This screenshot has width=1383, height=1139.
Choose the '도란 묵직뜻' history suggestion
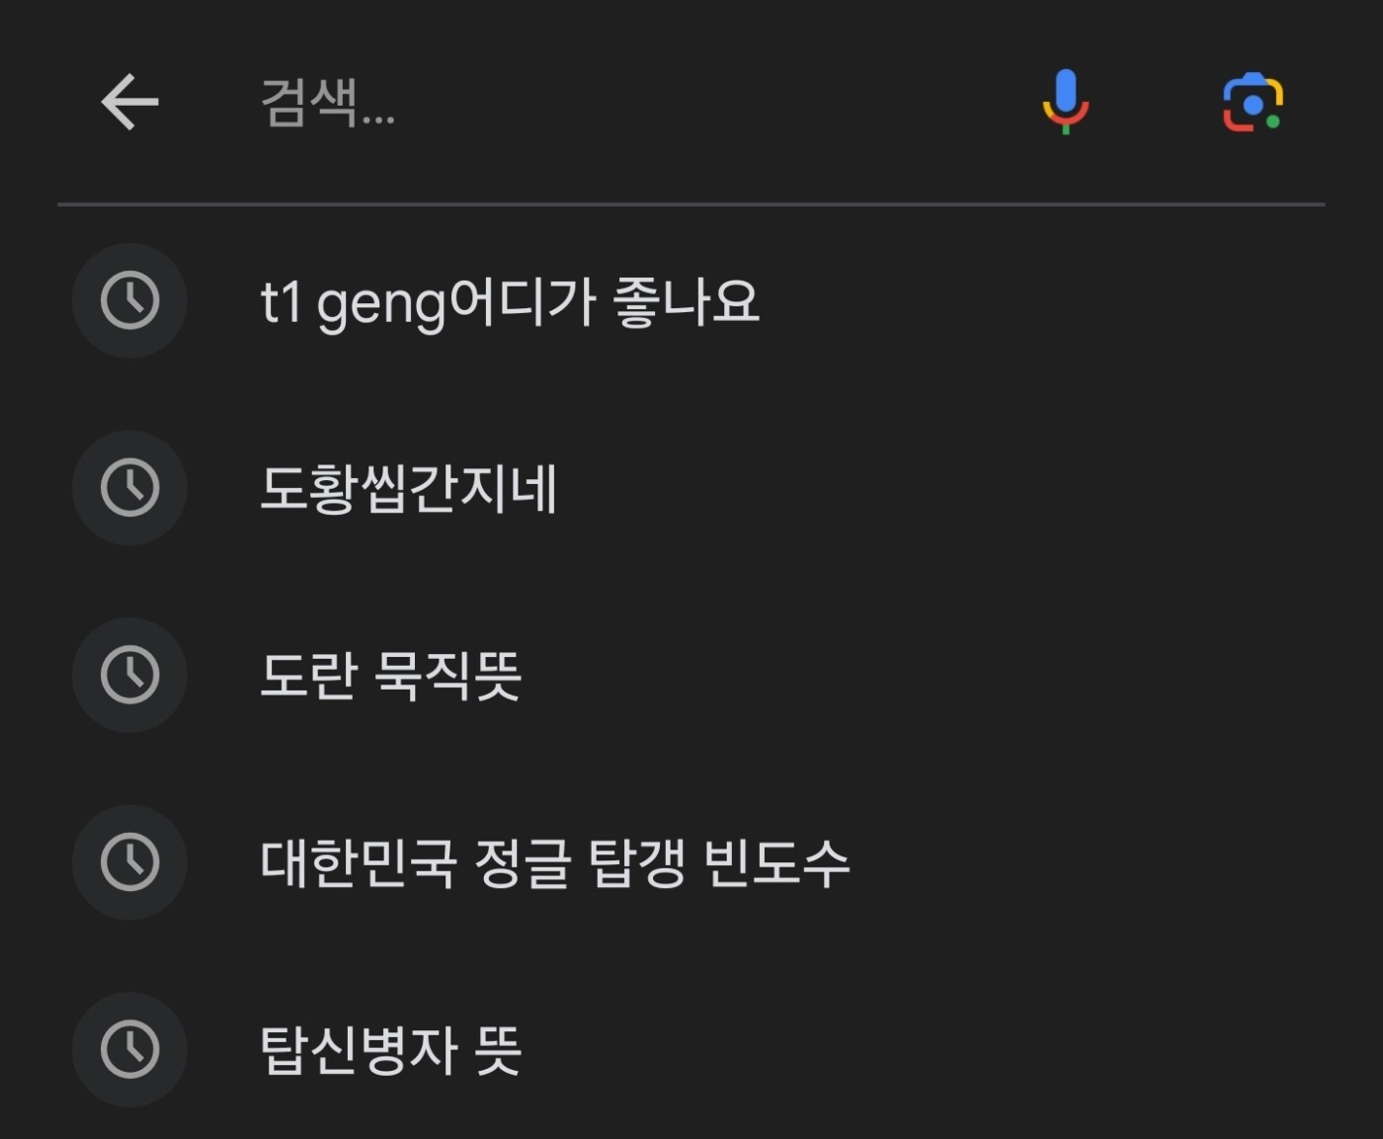(x=390, y=676)
